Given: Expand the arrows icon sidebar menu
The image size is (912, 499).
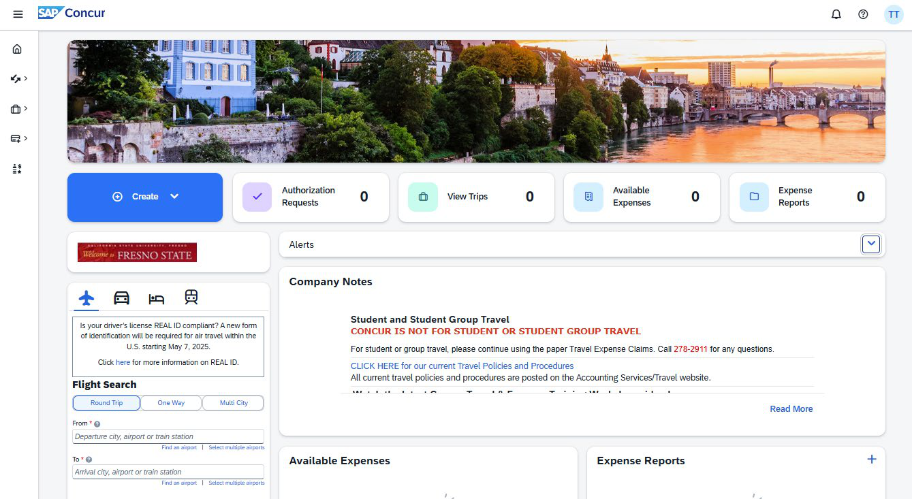Looking at the screenshot, I should (18, 79).
